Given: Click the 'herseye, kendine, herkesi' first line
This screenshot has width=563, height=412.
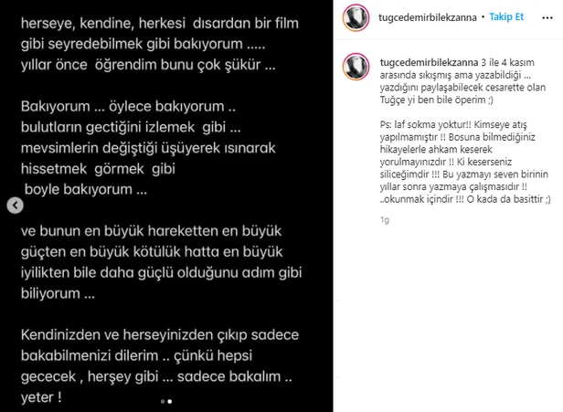Looking at the screenshot, I should (x=160, y=24).
